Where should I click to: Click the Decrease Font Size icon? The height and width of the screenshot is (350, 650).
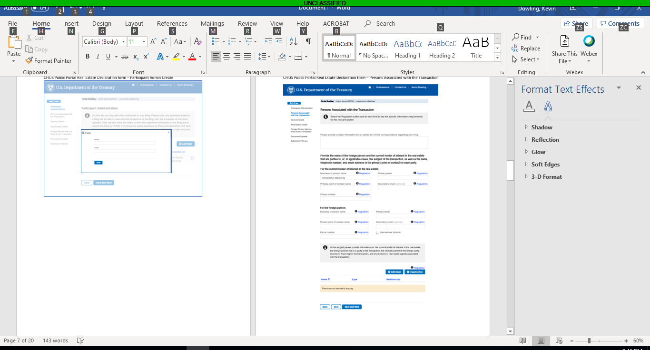click(164, 42)
